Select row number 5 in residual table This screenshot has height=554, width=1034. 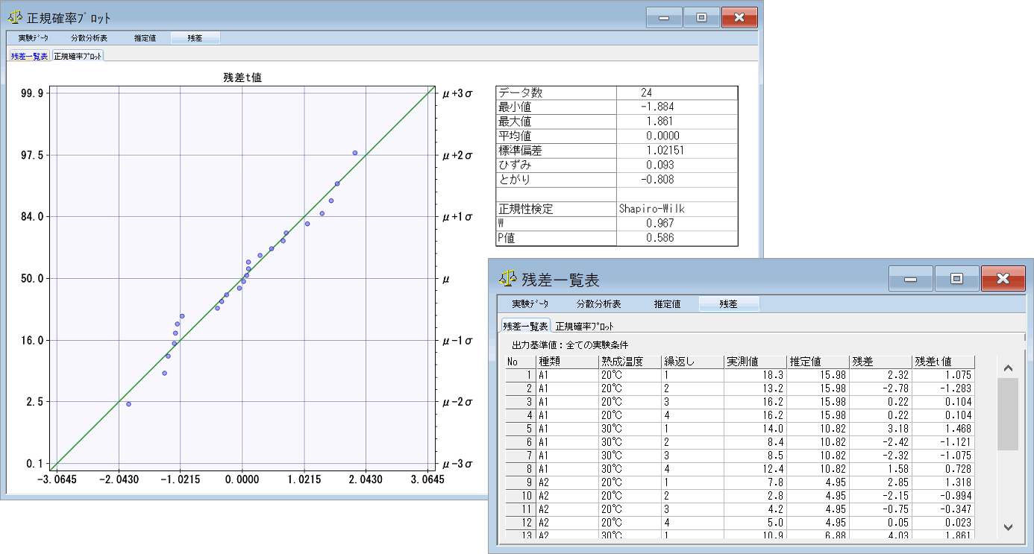pyautogui.click(x=520, y=429)
